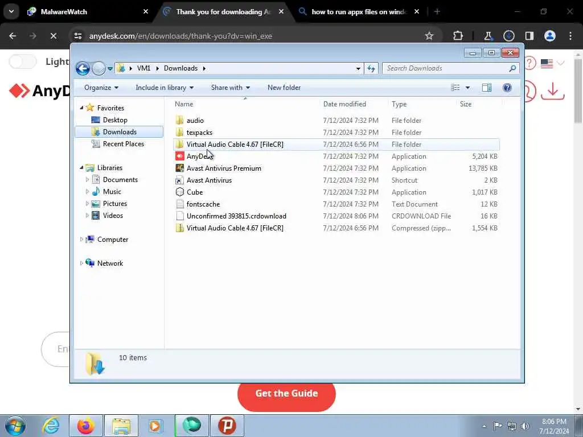Select the Cube application icon

click(179, 192)
